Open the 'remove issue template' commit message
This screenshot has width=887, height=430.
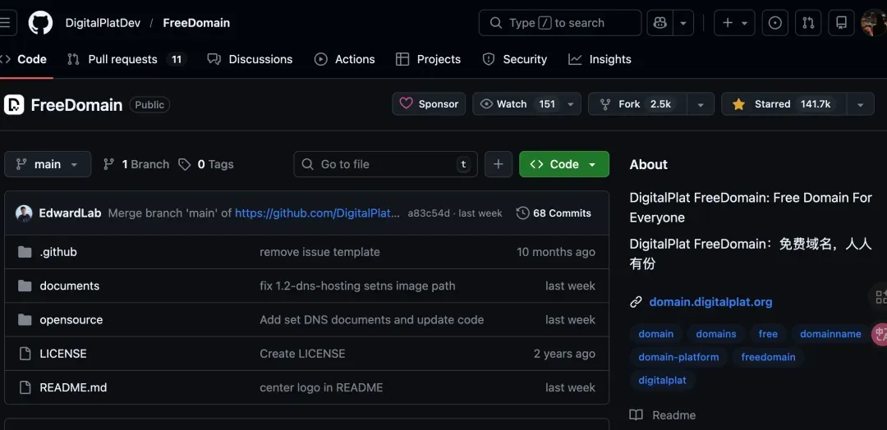tap(319, 252)
